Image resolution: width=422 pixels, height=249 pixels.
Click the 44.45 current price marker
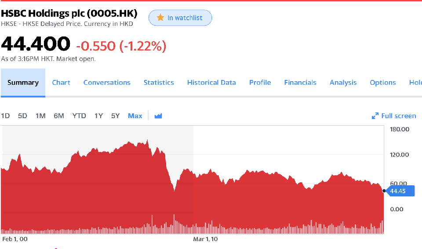(401, 191)
